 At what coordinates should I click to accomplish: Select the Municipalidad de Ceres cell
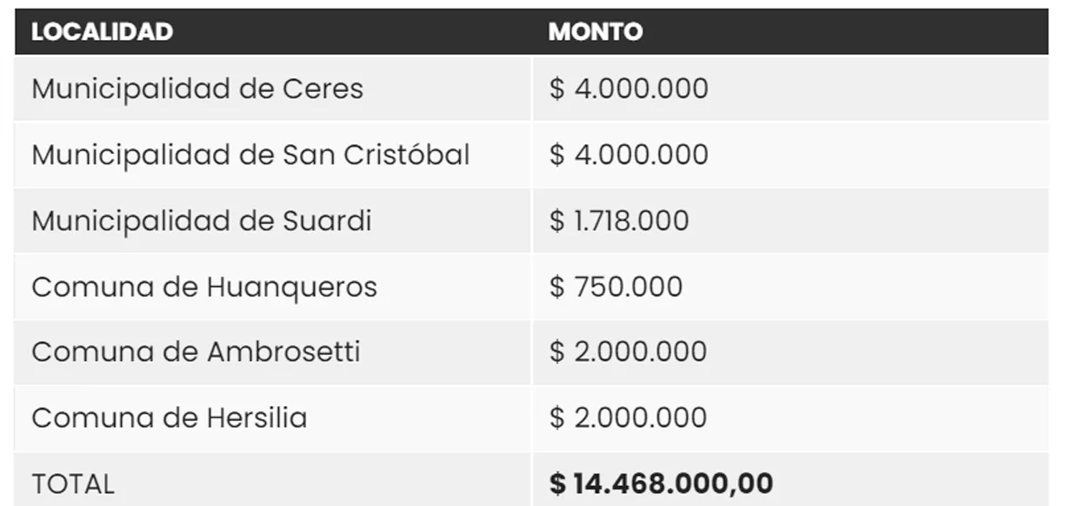point(197,89)
